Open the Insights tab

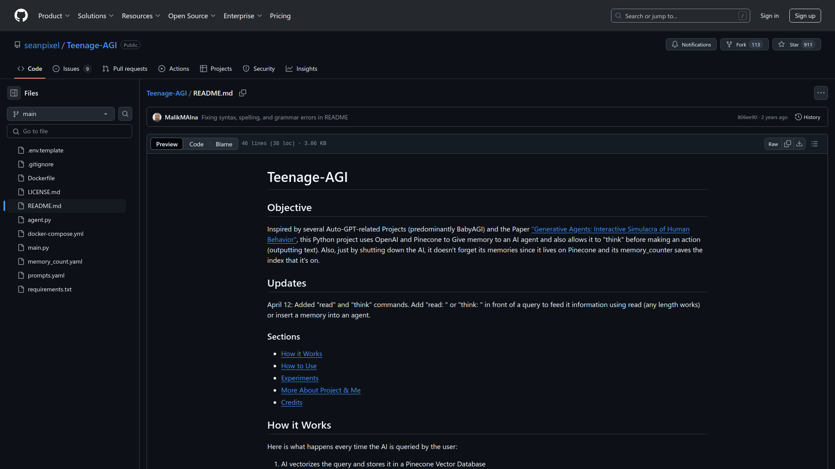pyautogui.click(x=301, y=69)
